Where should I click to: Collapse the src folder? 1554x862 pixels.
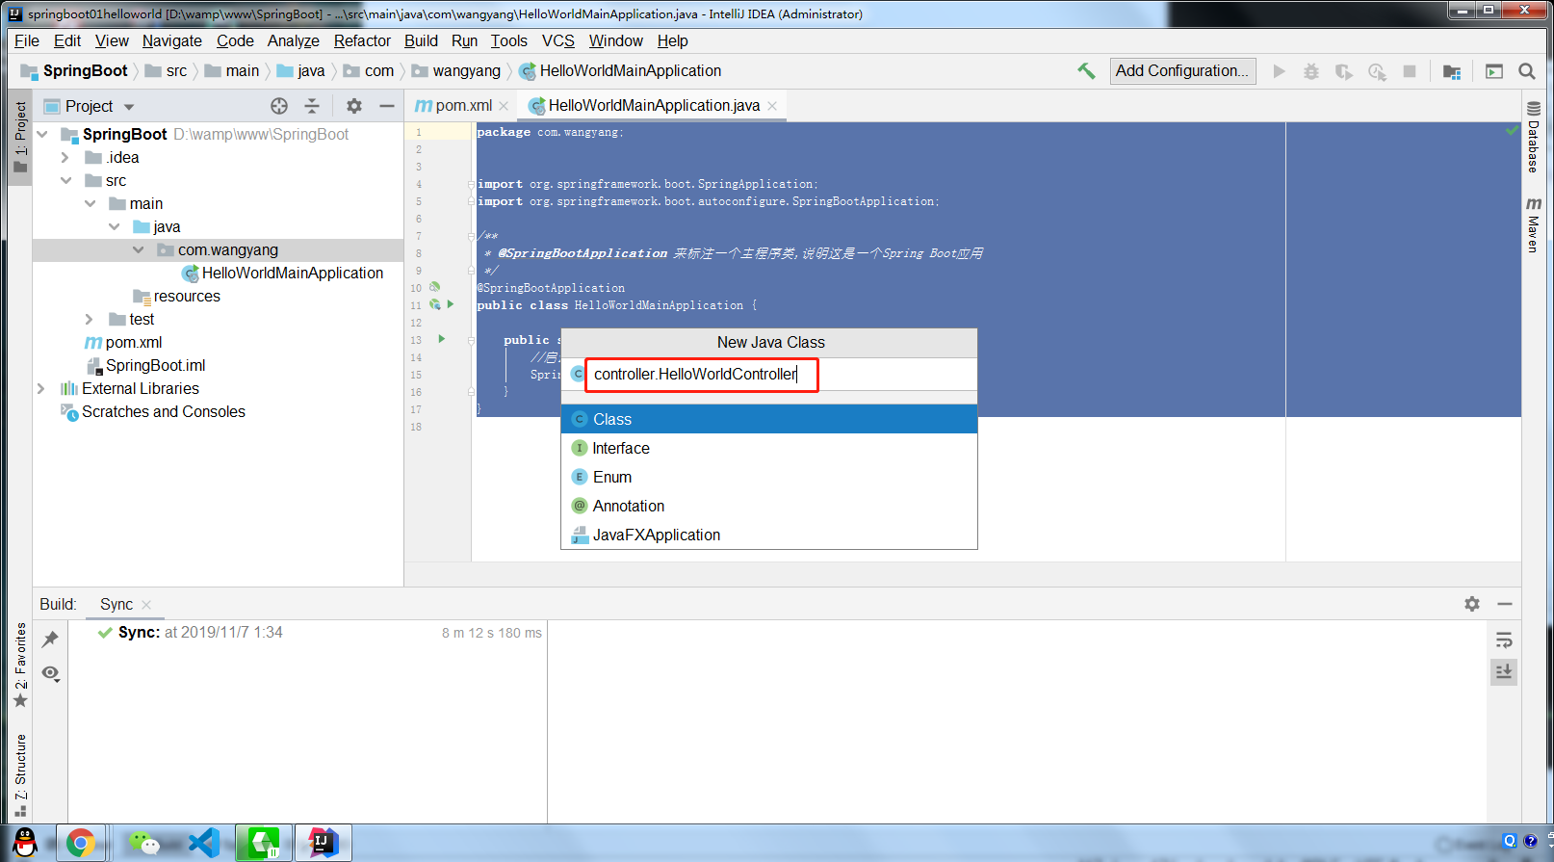[65, 180]
